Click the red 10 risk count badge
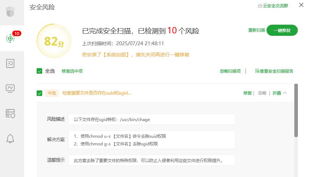Viewport: 309px width, 177px height. coord(17,34)
